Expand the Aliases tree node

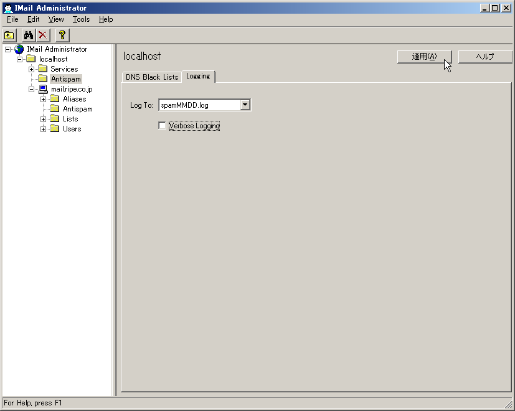point(43,99)
